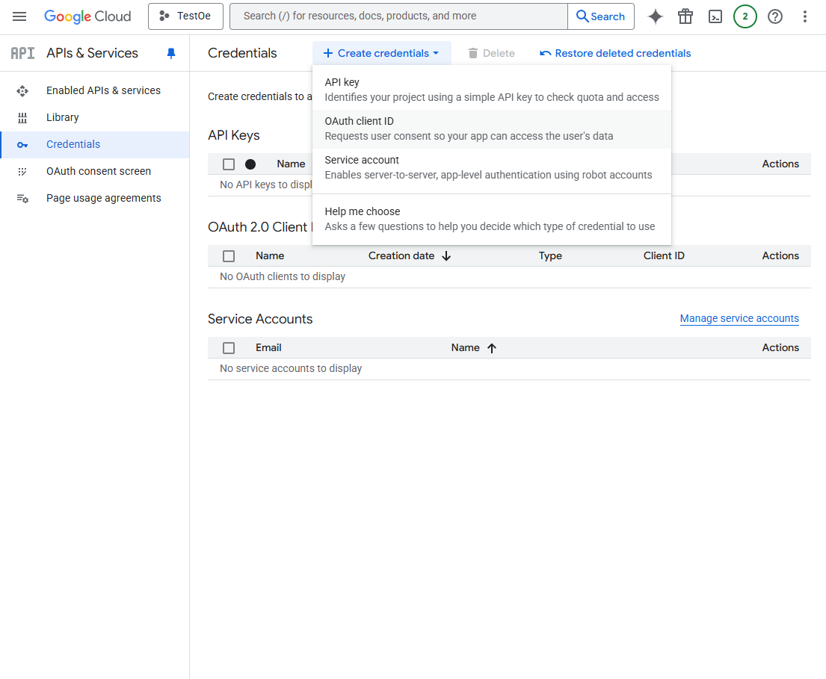Screen dimensions: 826x679
Task: Click the API Keys Name column header
Action: coord(291,164)
